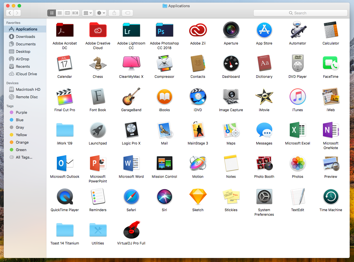Go back with the back arrow button
This screenshot has width=354, height=262.
(10, 13)
